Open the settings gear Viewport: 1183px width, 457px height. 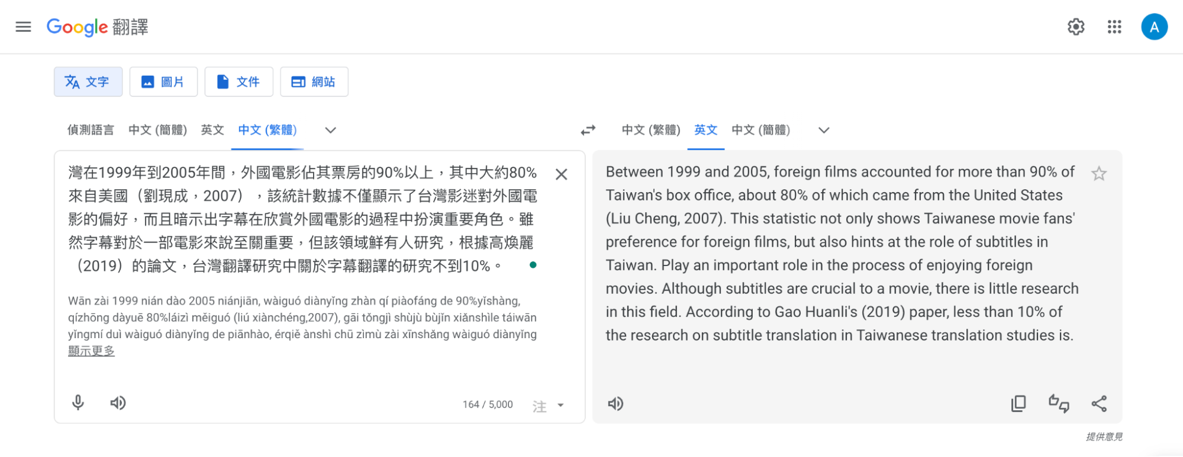[x=1076, y=27]
